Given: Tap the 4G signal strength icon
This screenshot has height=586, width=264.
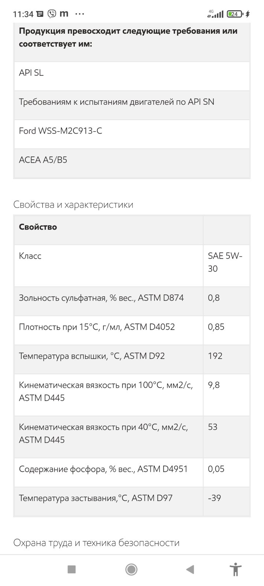Looking at the screenshot, I should [215, 14].
